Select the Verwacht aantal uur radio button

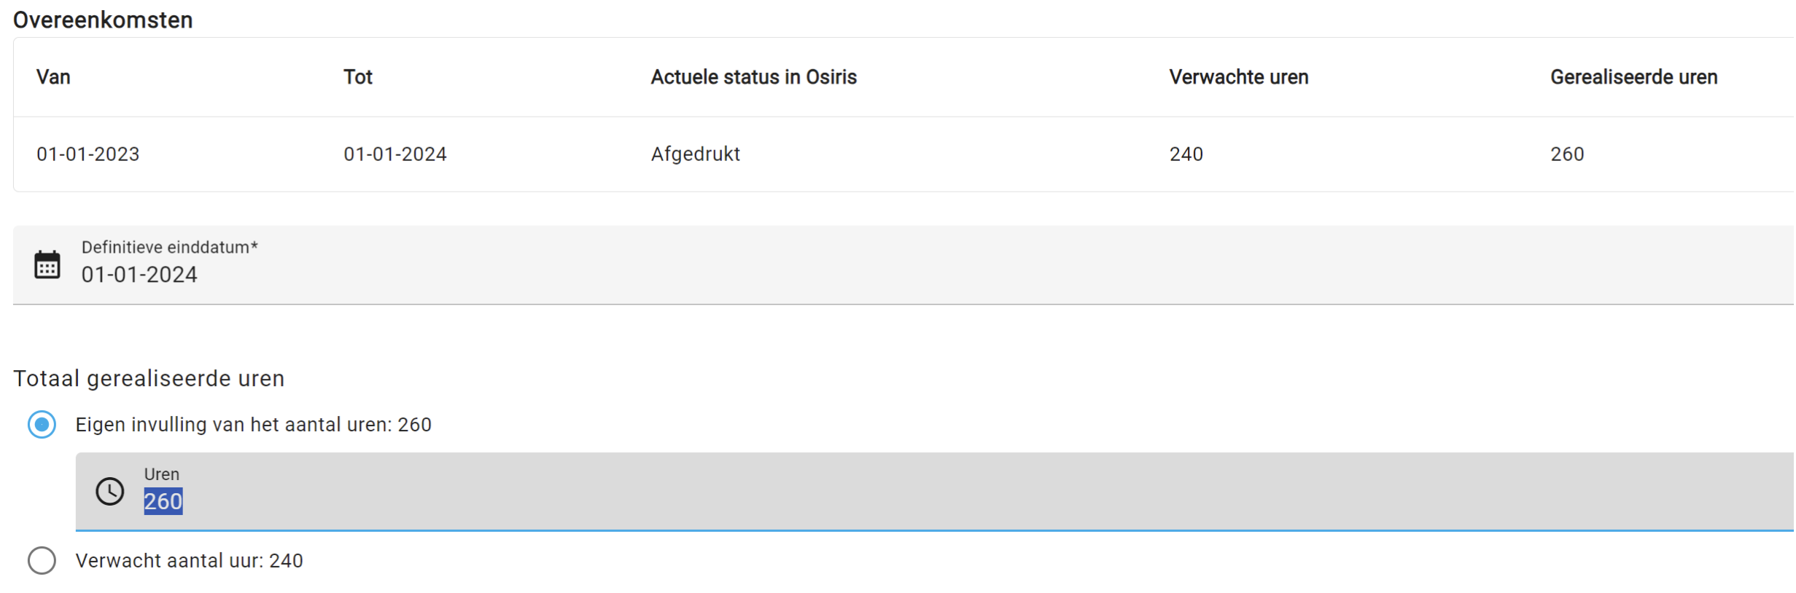tap(42, 561)
